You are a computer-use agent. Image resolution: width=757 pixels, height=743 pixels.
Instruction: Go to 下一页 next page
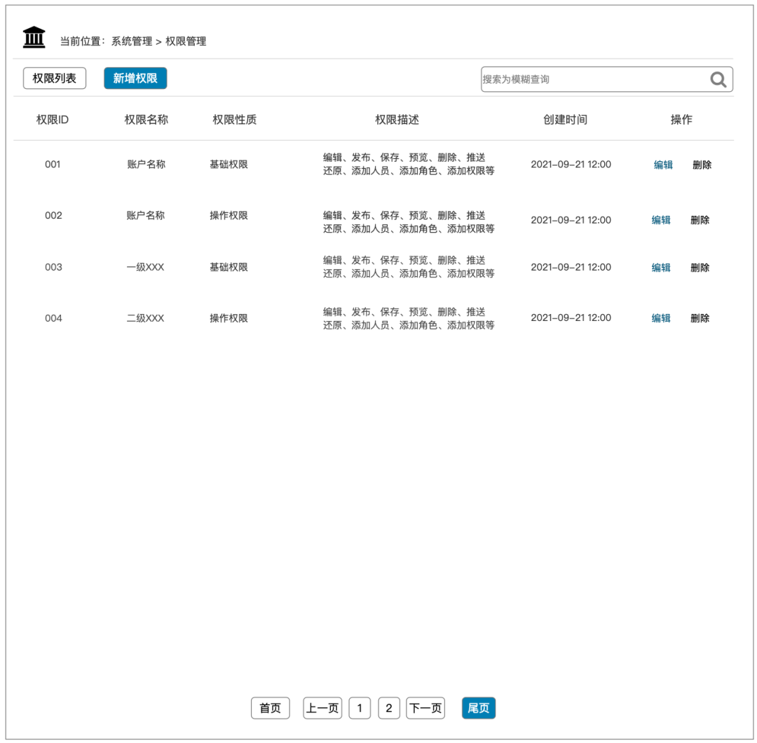pos(425,708)
